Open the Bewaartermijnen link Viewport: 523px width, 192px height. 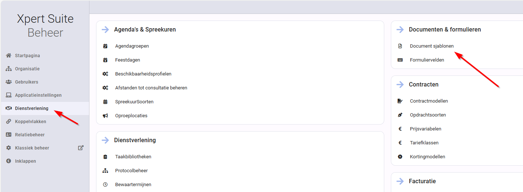[133, 185]
